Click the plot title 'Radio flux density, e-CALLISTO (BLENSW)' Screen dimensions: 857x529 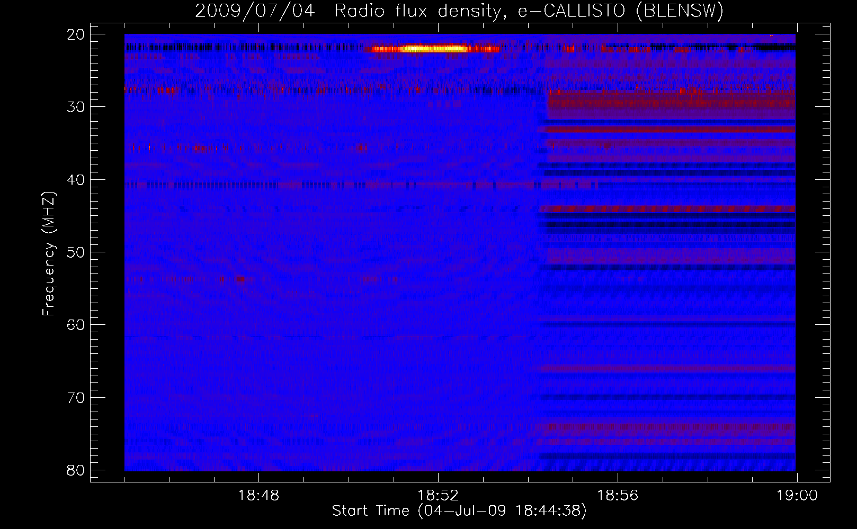click(529, 11)
